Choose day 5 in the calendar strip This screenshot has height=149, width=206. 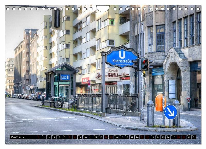pyautogui.click(x=59, y=137)
